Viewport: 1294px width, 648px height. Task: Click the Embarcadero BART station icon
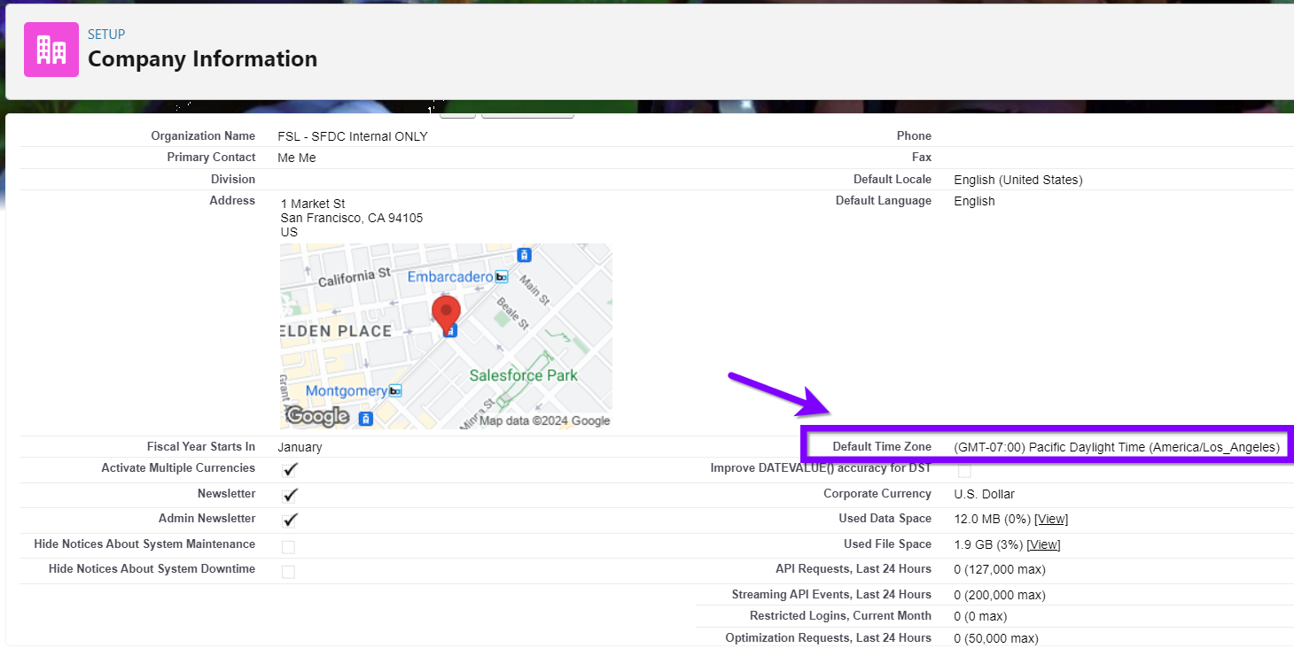(x=502, y=277)
